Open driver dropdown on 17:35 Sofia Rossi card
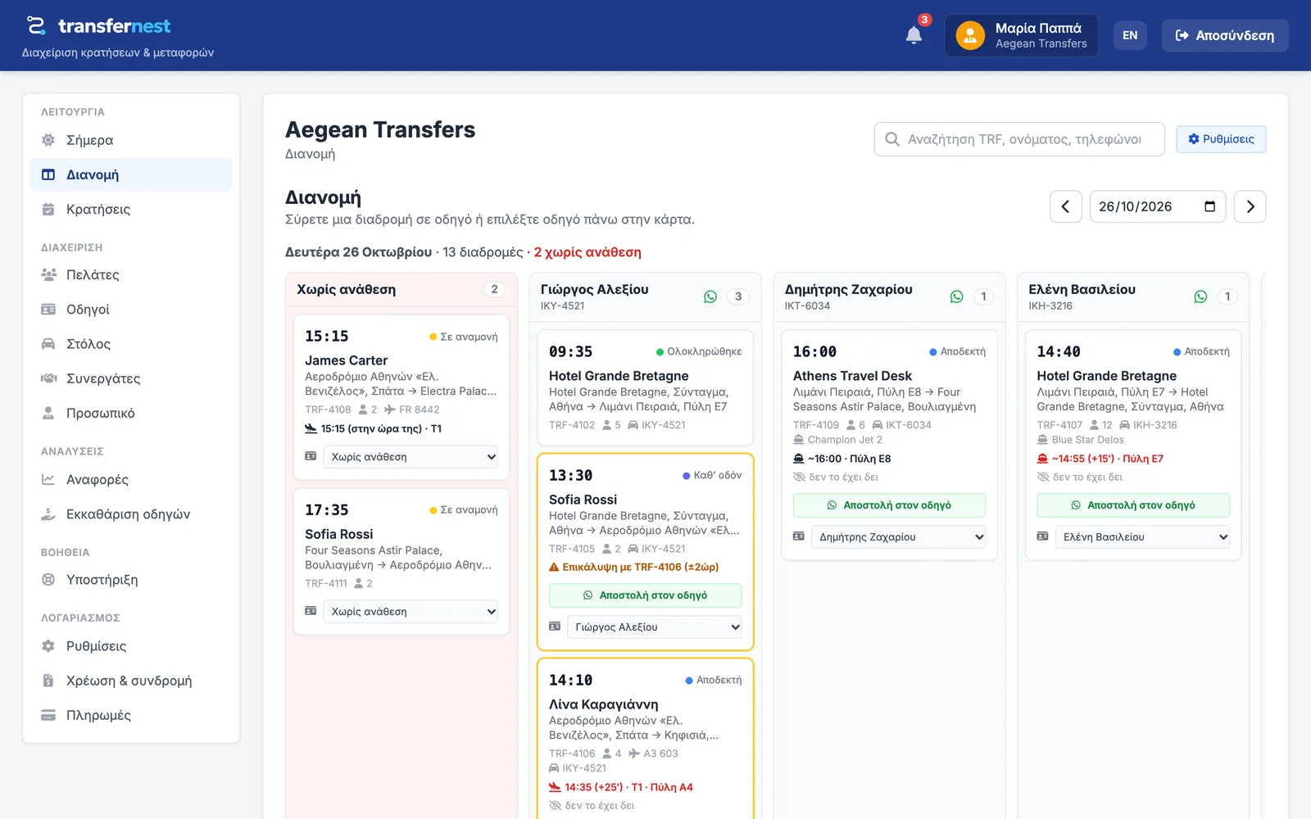Screen dimensions: 1311x819 (x=411, y=612)
